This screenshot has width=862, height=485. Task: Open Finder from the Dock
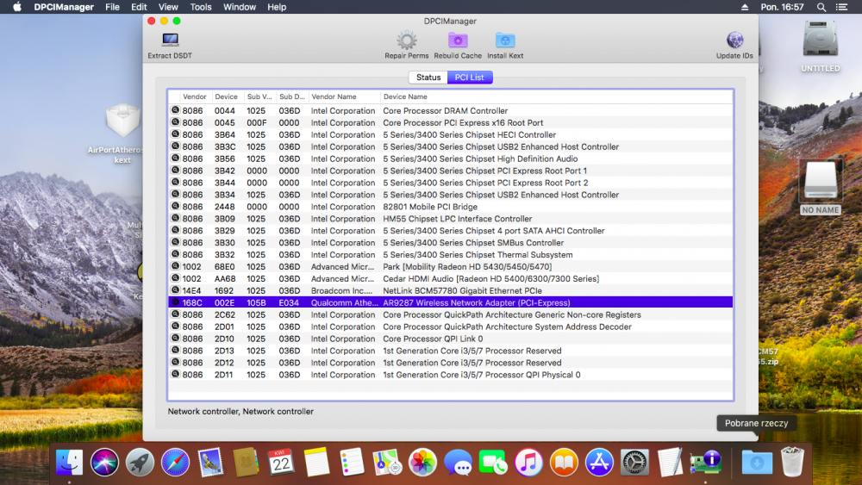(x=69, y=463)
